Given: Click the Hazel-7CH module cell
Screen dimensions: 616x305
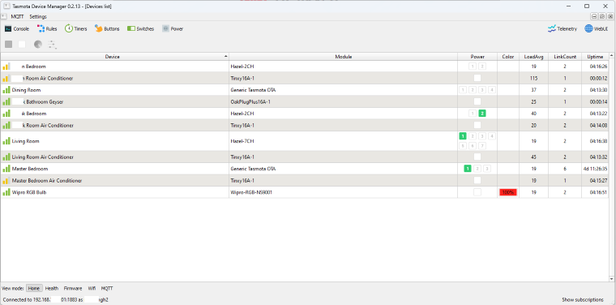Looking at the screenshot, I should [x=344, y=141].
